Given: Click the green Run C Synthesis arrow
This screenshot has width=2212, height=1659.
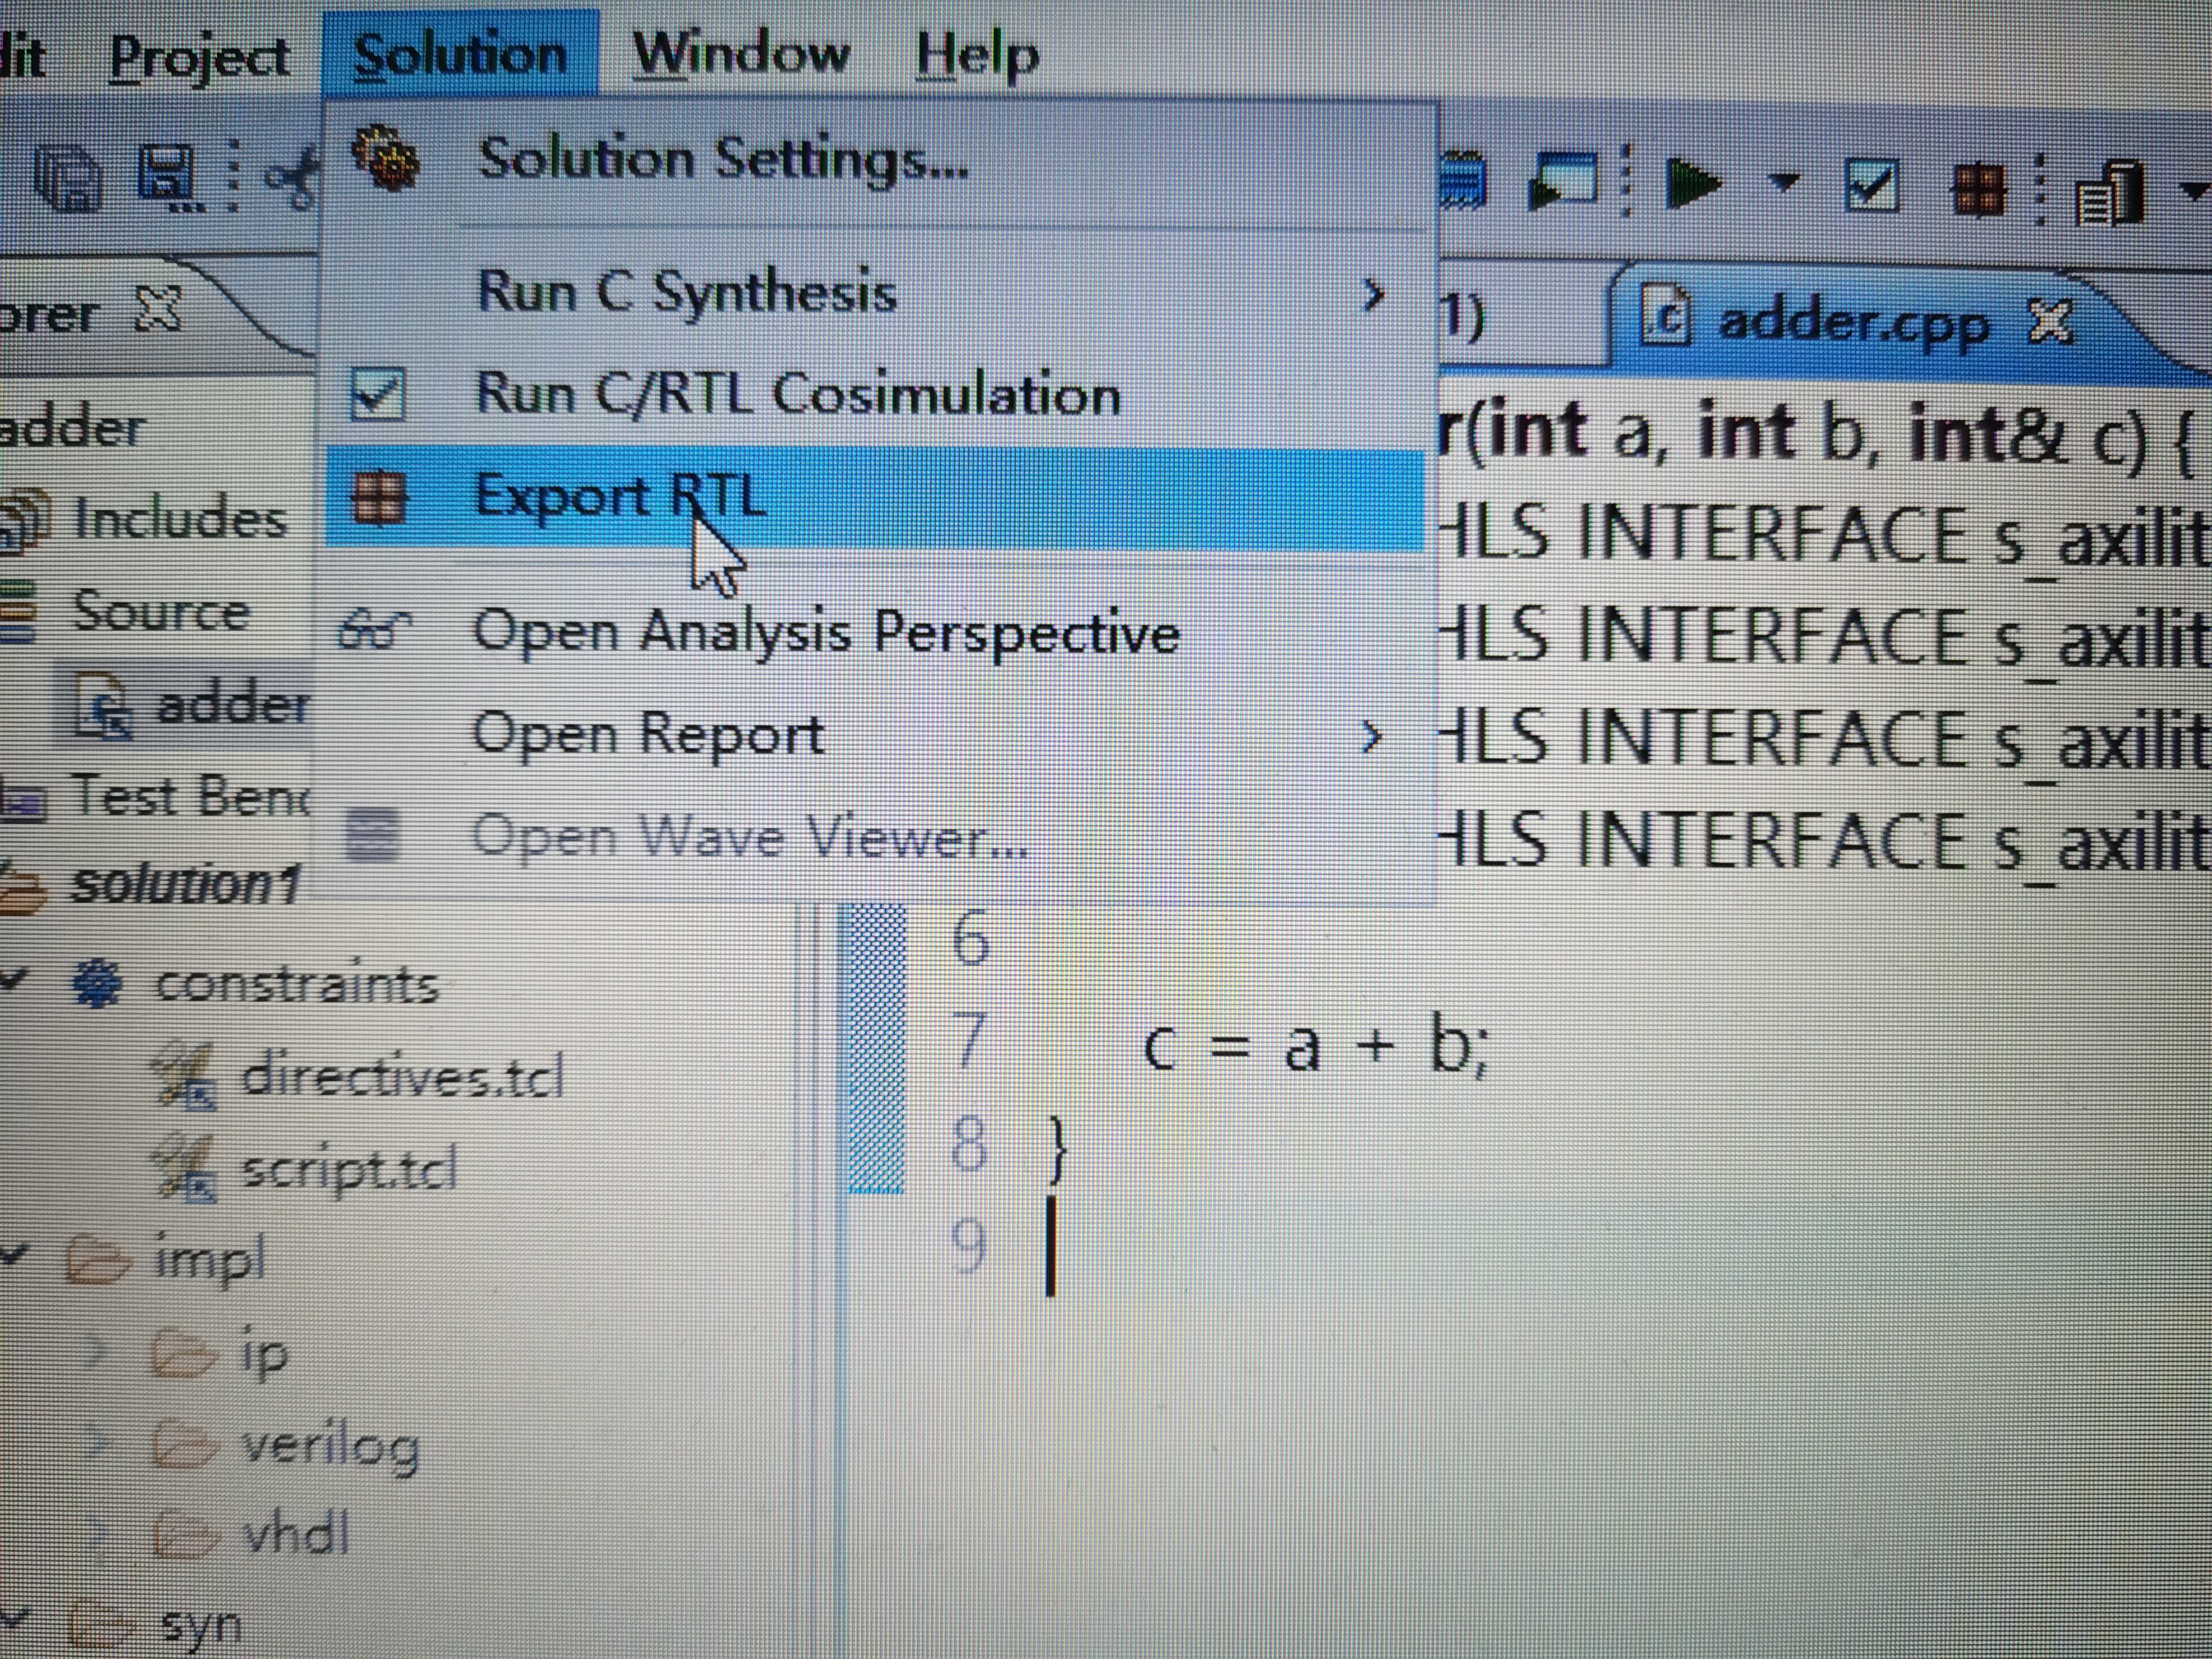Looking at the screenshot, I should [1692, 183].
